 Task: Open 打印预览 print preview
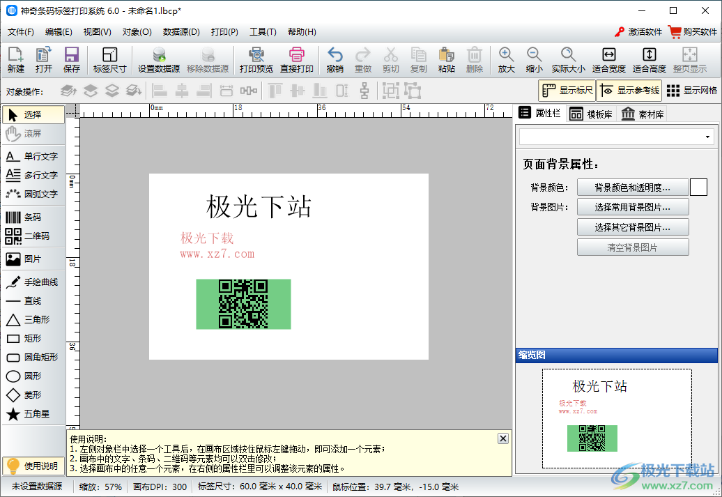point(256,60)
